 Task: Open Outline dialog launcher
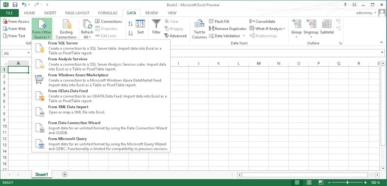tap(341, 43)
